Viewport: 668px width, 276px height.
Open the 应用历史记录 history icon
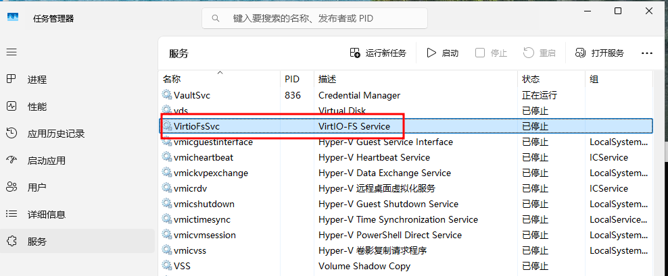click(x=11, y=133)
